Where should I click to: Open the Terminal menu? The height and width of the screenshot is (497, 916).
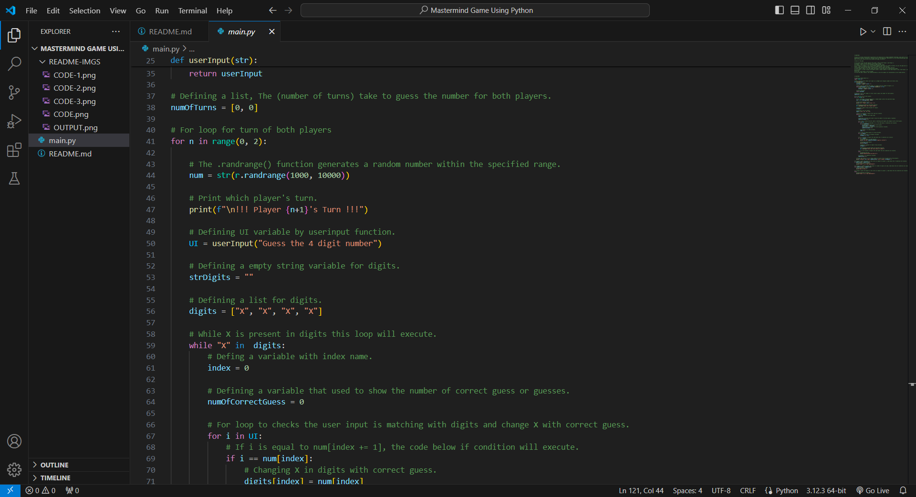[x=192, y=10]
